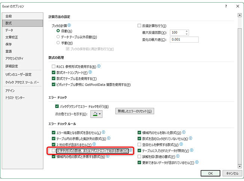Open the 全般 options category
The height and width of the screenshot is (181, 244).
[x=23, y=16]
